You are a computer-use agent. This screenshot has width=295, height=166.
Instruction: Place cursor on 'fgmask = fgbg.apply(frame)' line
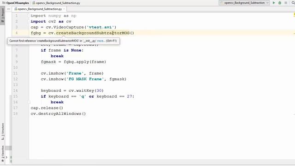tap(73, 62)
